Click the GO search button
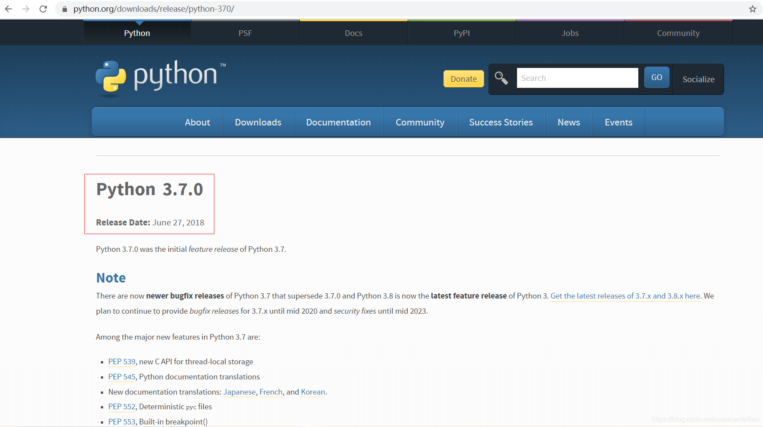Image resolution: width=763 pixels, height=427 pixels. 656,77
